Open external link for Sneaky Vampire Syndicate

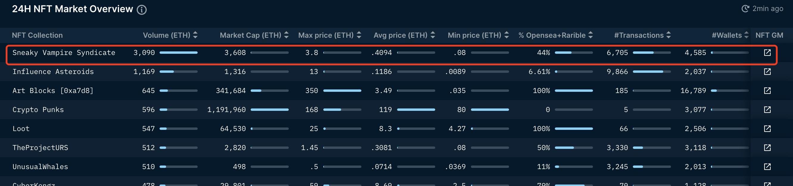[767, 53]
